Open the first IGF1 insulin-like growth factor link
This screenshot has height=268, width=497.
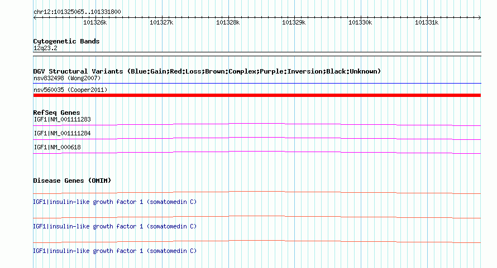(x=114, y=202)
